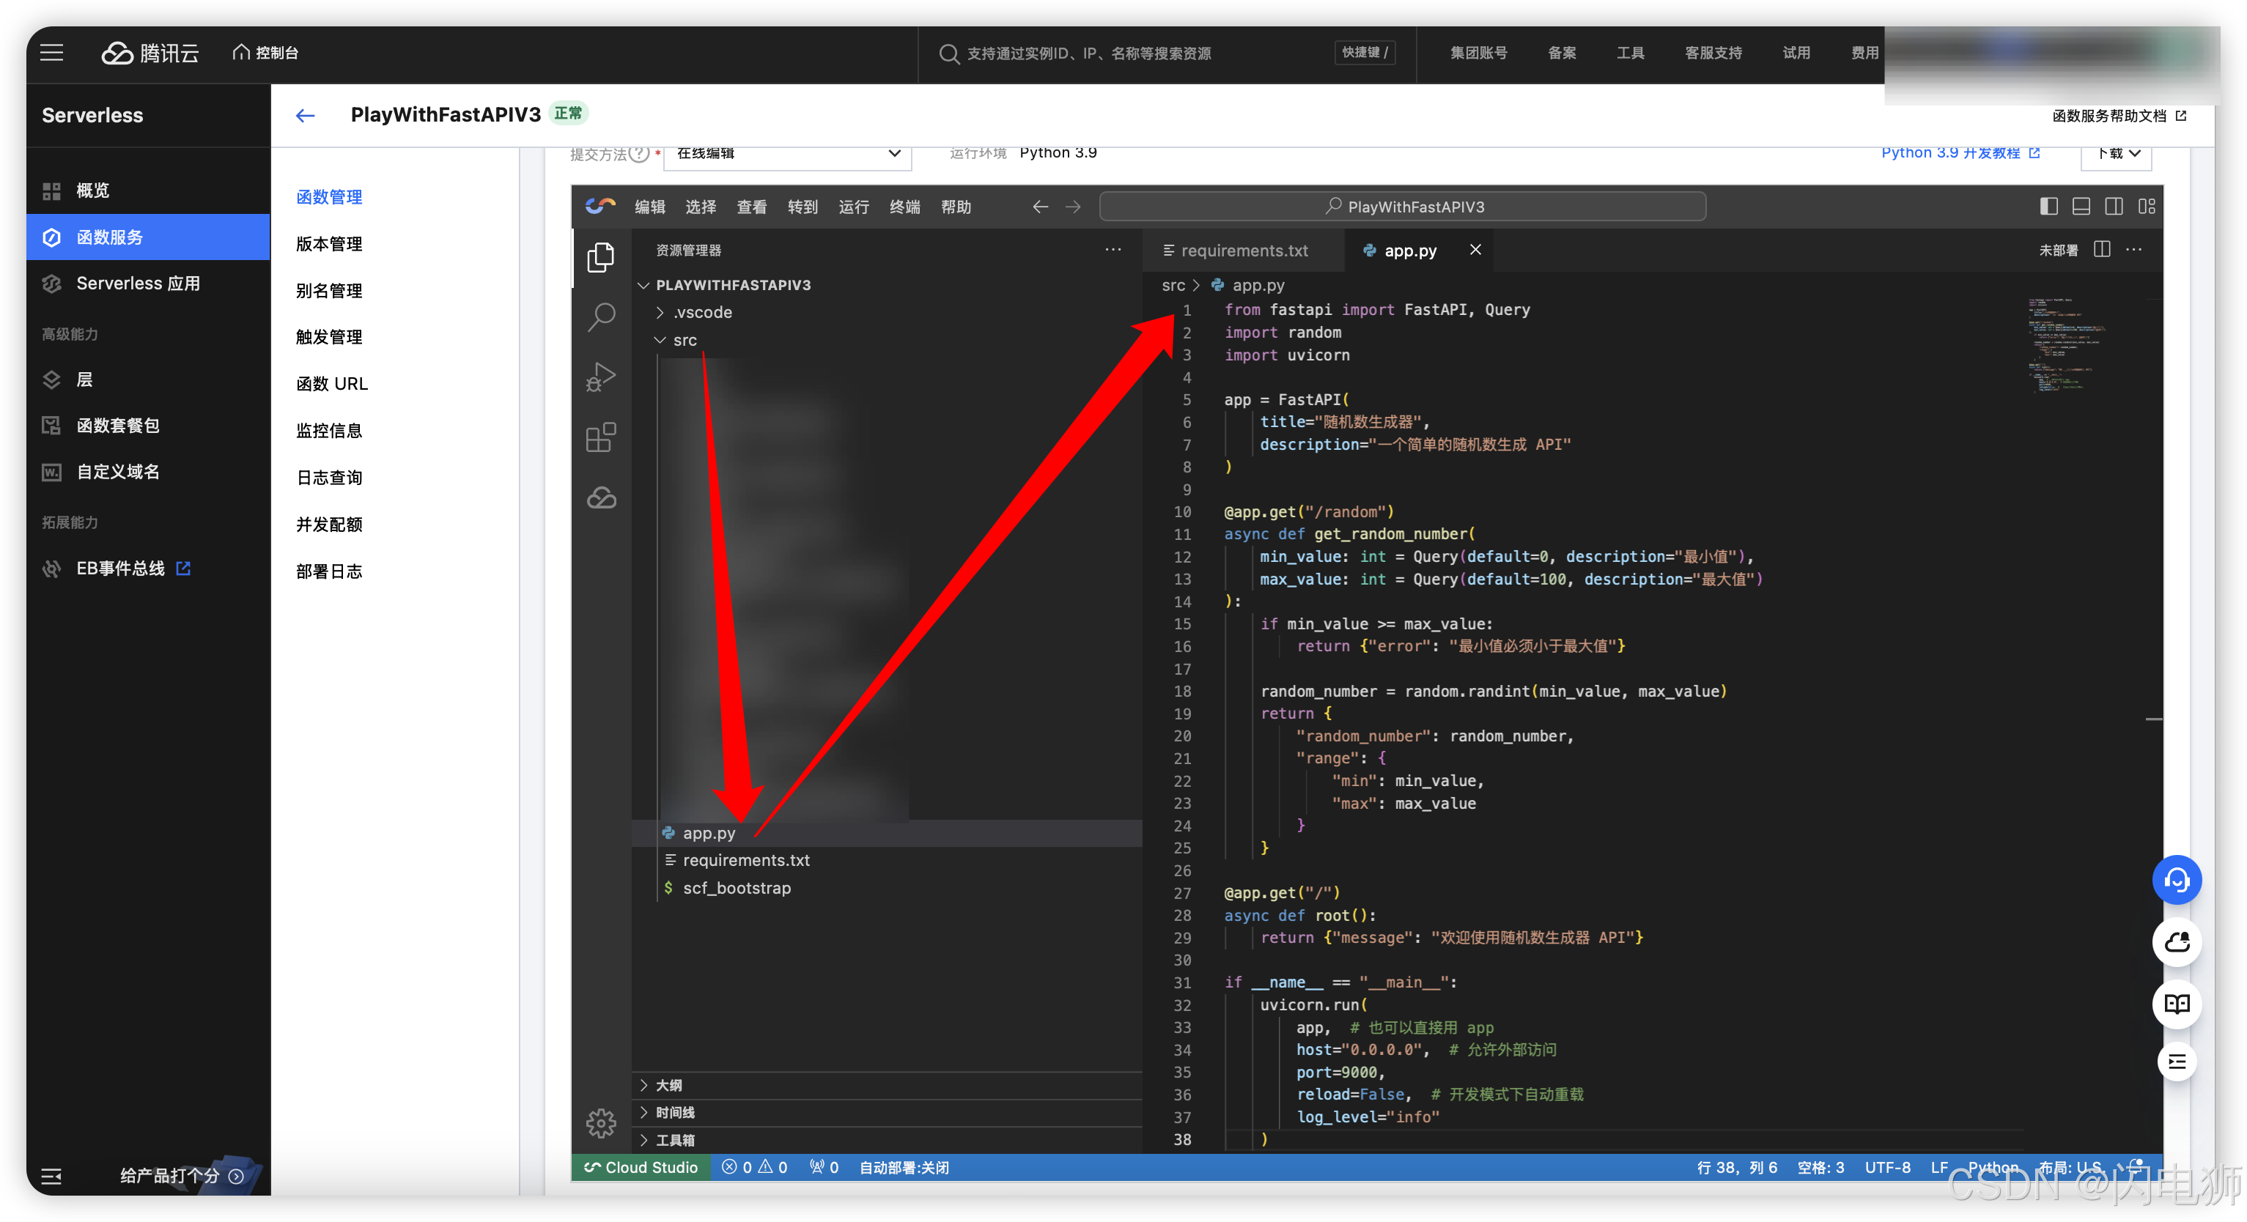Open the Extensions view icon

click(601, 437)
